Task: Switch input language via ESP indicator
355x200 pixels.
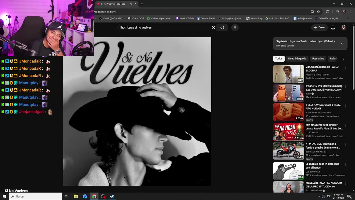Action: click(329, 196)
